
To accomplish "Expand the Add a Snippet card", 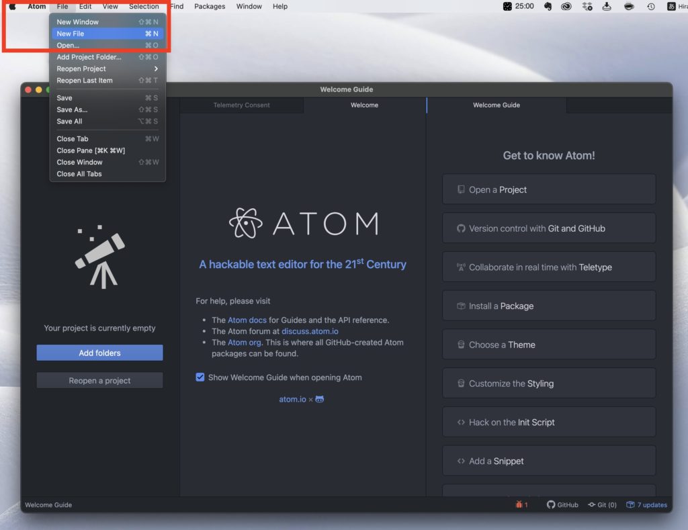I will 549,461.
